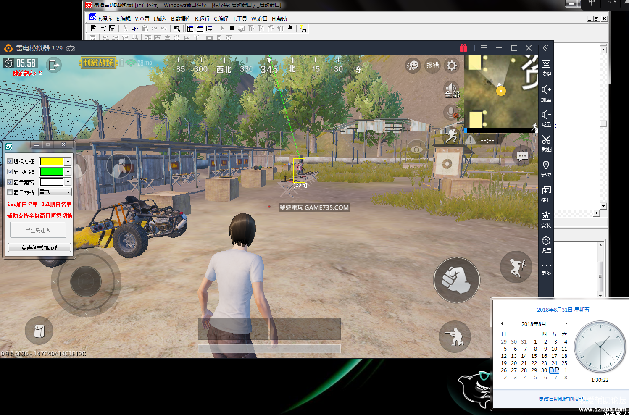The height and width of the screenshot is (415, 629).
Task: Uncheck the 透视方框 checkbox
Action: [10, 161]
